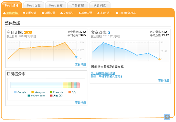Open 查看详细 under the 今日订阅 chart
176x122 pixels.
tap(80, 65)
